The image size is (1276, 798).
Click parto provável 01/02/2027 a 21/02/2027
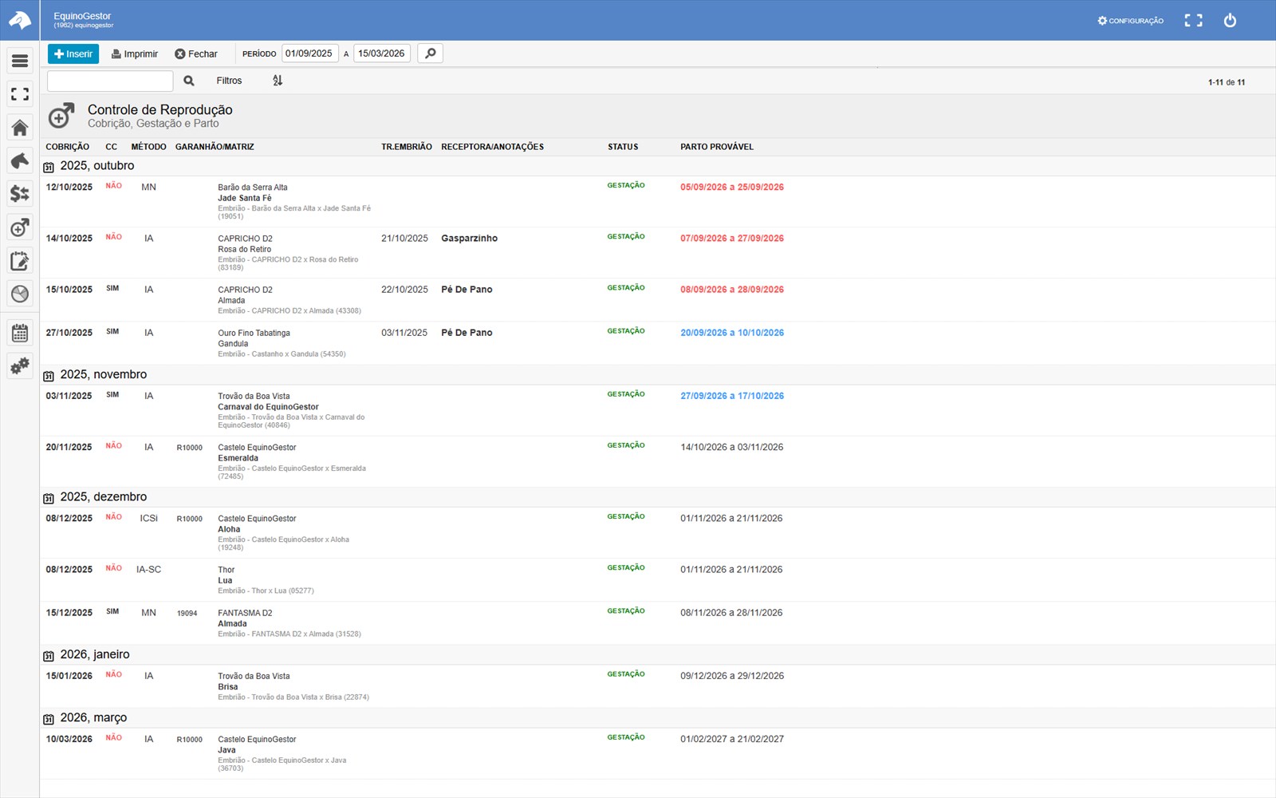point(732,739)
